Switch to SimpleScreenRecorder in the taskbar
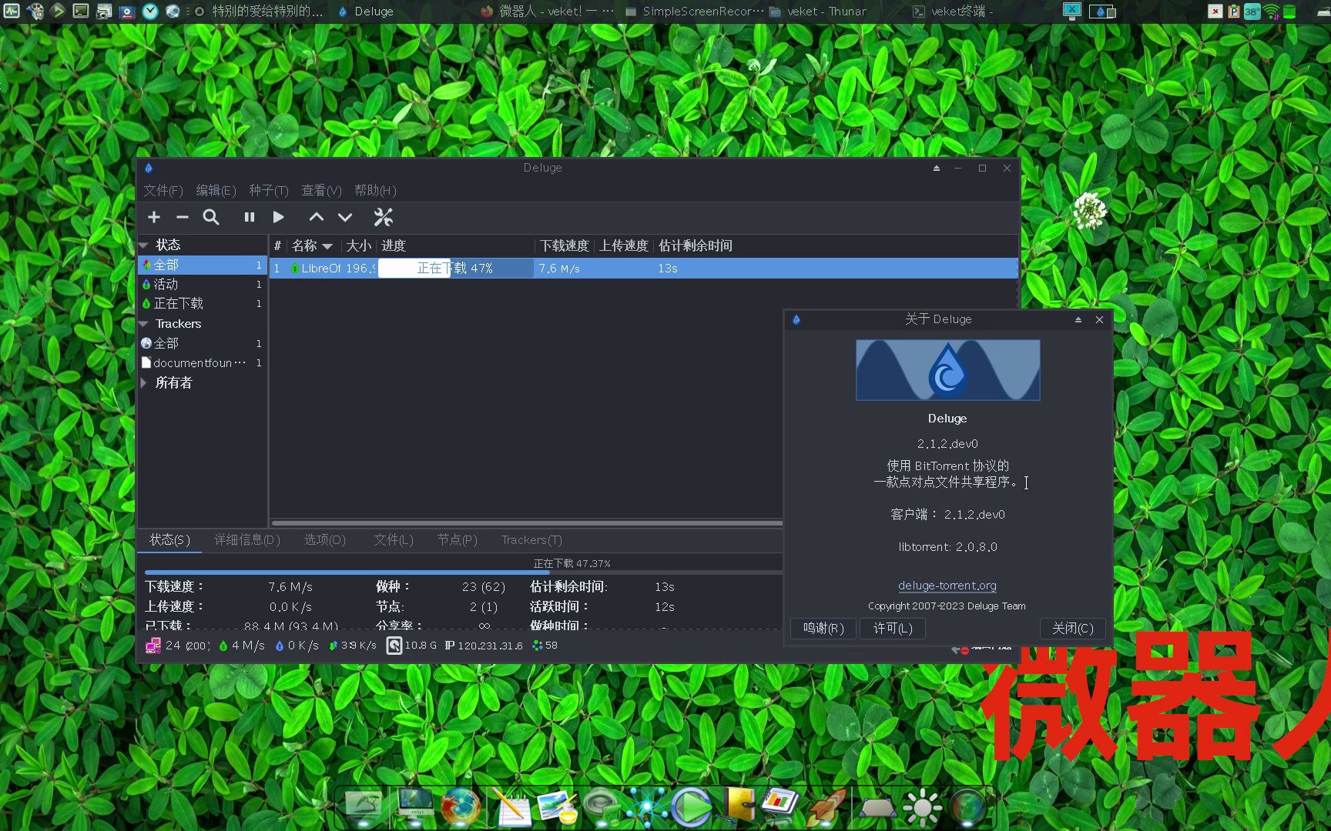The width and height of the screenshot is (1331, 831). pyautogui.click(x=694, y=11)
